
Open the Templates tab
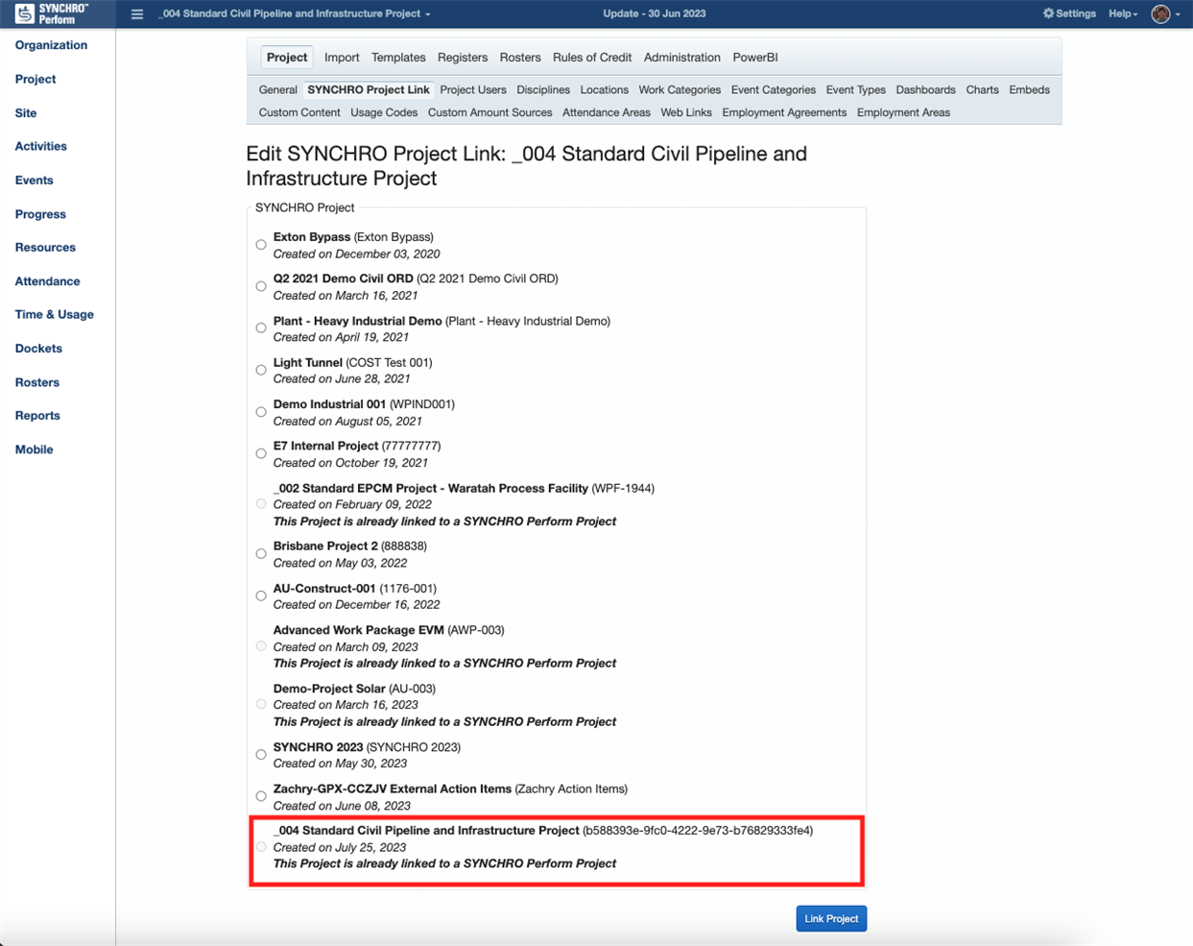click(x=398, y=58)
